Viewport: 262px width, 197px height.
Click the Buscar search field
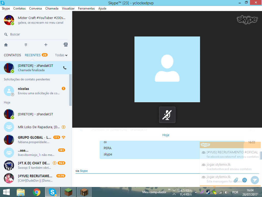click(x=36, y=34)
